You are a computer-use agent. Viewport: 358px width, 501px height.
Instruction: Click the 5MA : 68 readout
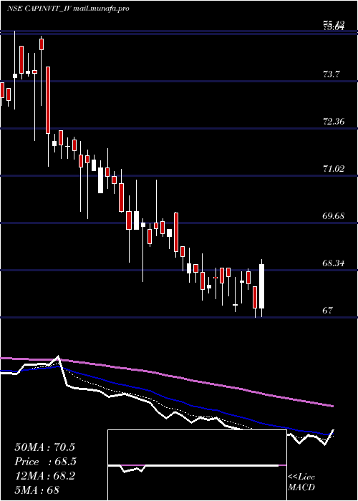[37, 490]
